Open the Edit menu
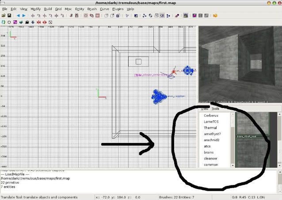The height and width of the screenshot is (200, 282). pos(14,9)
